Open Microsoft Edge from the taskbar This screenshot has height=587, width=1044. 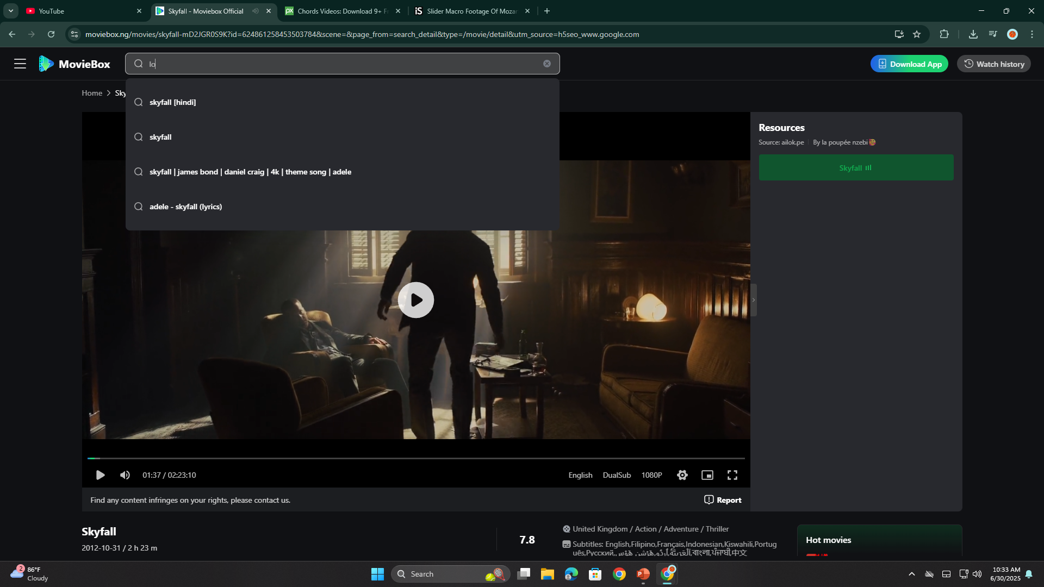pyautogui.click(x=571, y=574)
